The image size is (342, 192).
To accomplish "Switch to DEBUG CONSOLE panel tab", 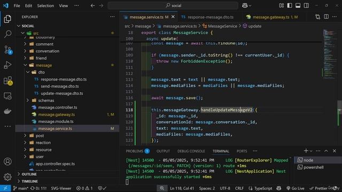I will click(191, 151).
